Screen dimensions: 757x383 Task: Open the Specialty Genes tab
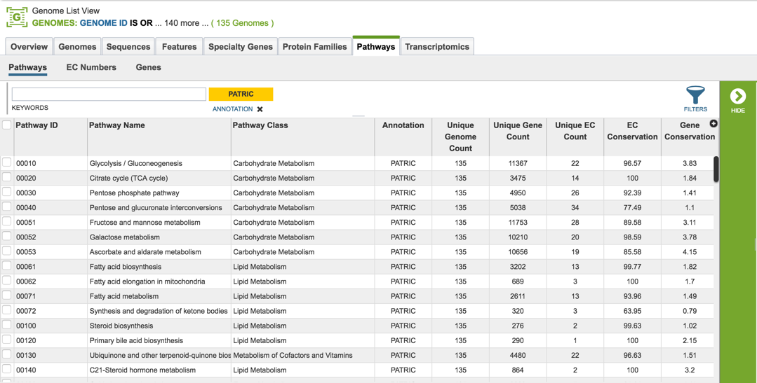click(241, 47)
